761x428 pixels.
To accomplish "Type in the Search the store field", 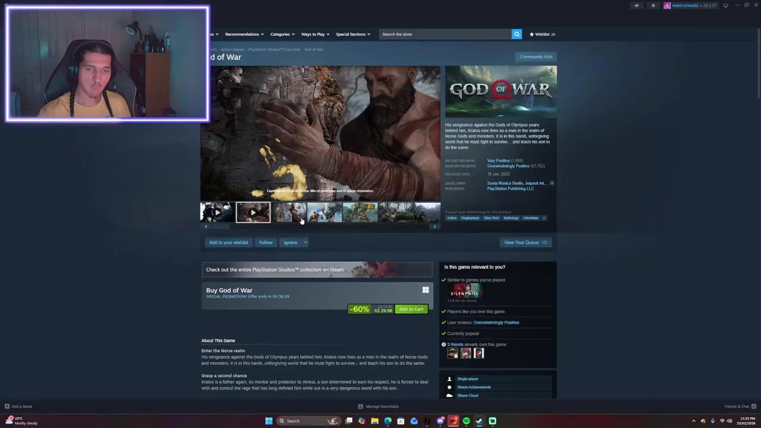I will click(x=445, y=34).
